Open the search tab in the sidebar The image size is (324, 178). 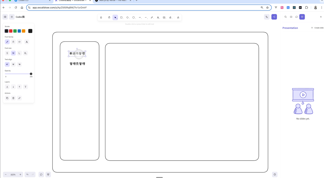tap(285, 17)
